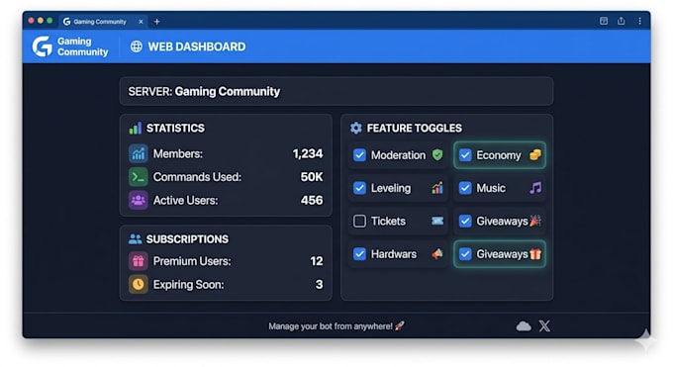673x367 pixels.
Task: Uncheck the Leveling feature
Action: coord(359,188)
